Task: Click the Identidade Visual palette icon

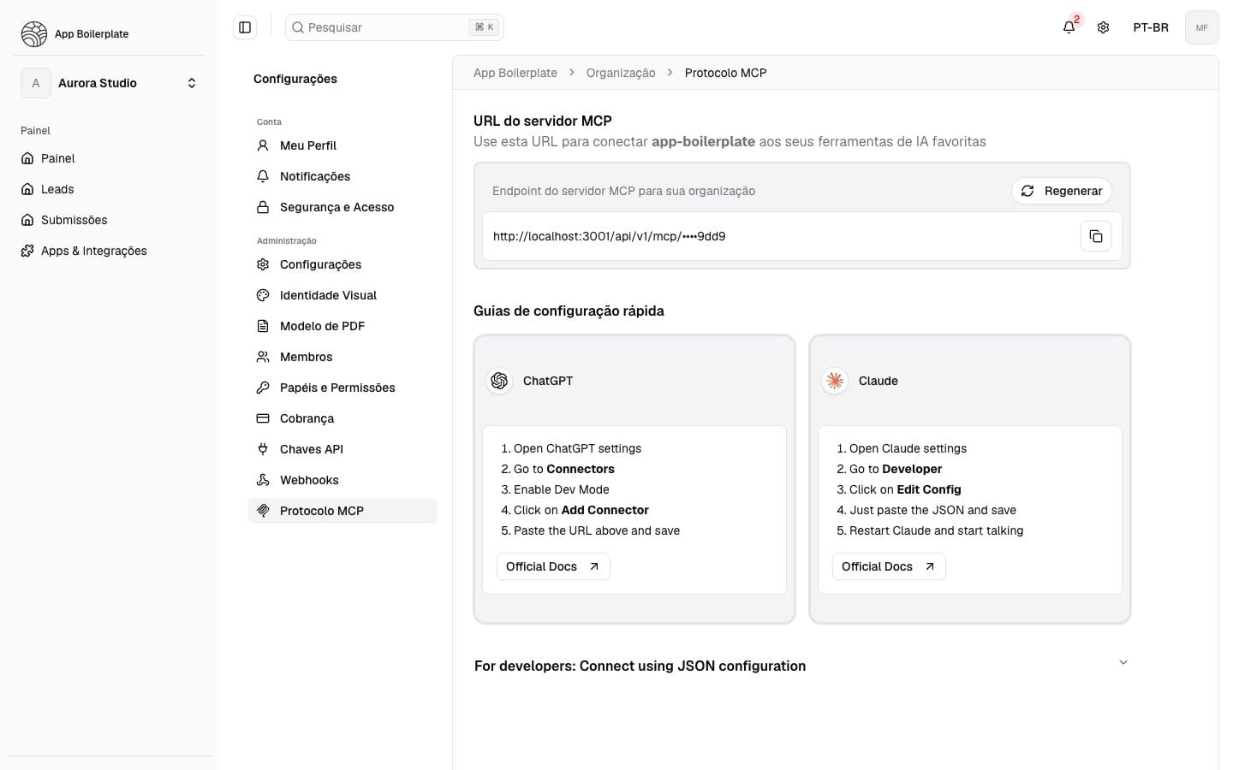Action: pos(263,295)
